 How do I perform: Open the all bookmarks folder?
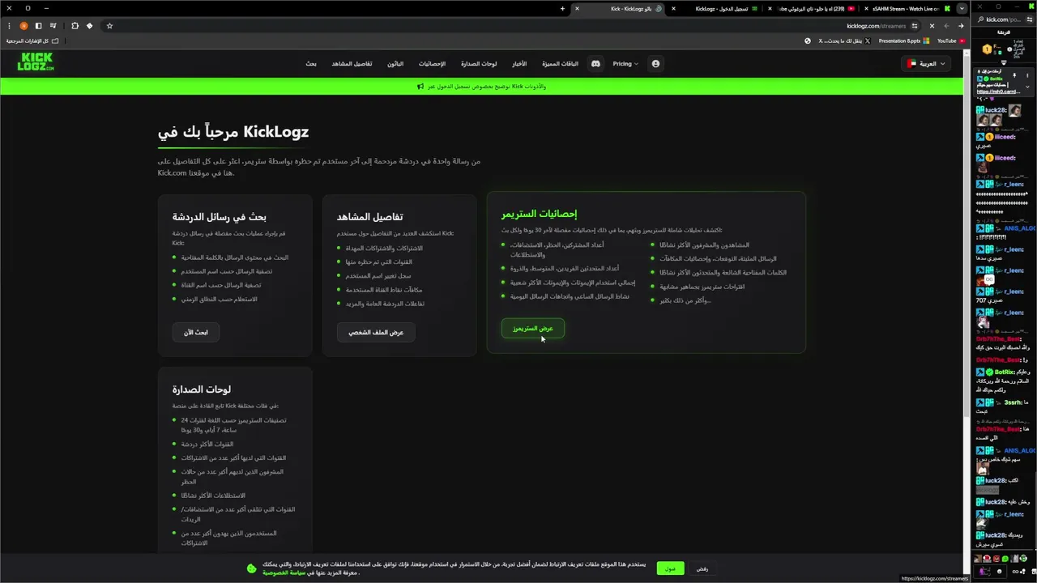[x=32, y=40]
